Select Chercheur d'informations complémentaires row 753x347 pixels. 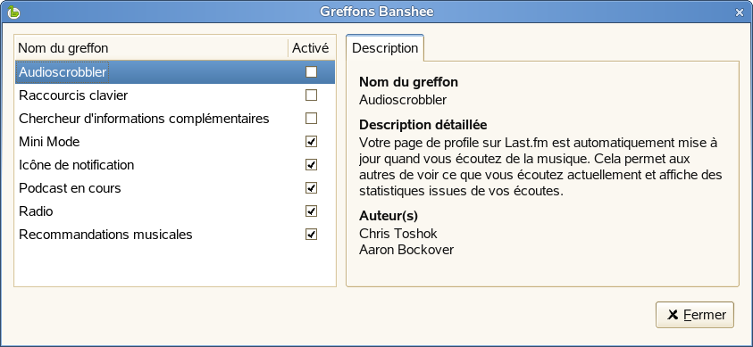click(175, 118)
